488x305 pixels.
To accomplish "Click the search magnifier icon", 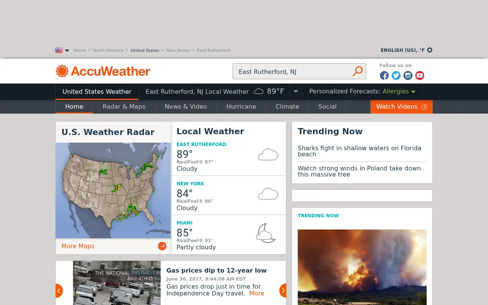I will 358,71.
